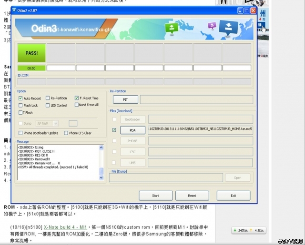This screenshot has width=305, height=245.
Task: Select 'Remain Port .... 0' message line
Action: pyautogui.click(x=39, y=163)
